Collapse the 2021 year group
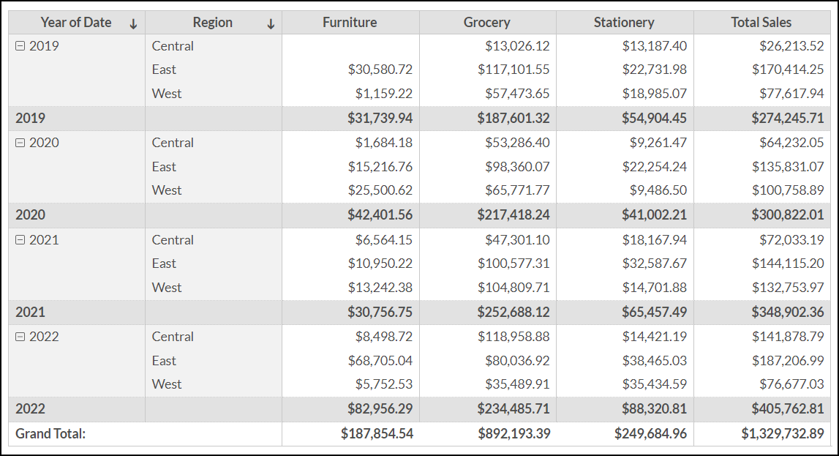839x456 pixels. tap(20, 240)
